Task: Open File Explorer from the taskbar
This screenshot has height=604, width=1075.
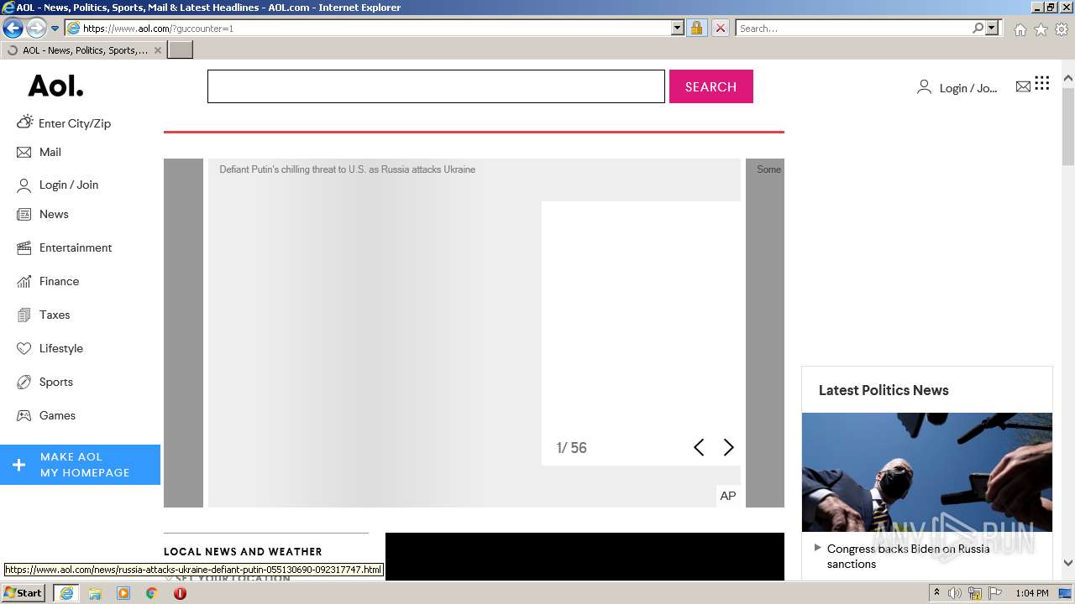Action: (x=95, y=593)
